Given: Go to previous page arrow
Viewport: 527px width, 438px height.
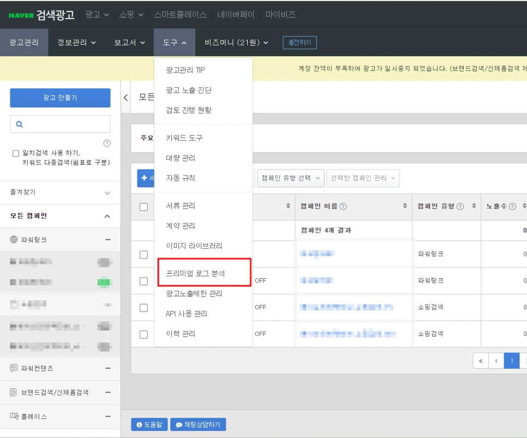Looking at the screenshot, I should (496, 361).
